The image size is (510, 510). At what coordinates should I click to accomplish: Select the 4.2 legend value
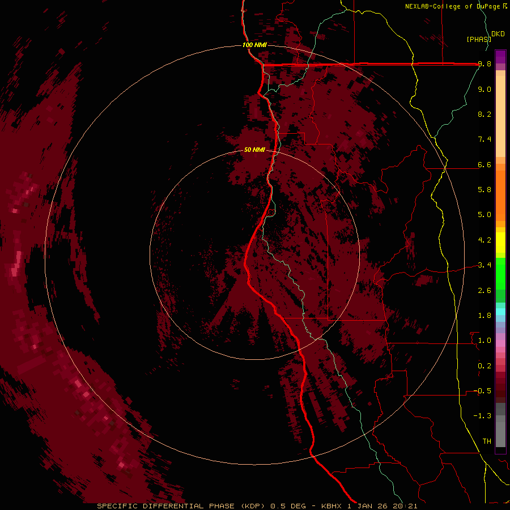point(484,240)
